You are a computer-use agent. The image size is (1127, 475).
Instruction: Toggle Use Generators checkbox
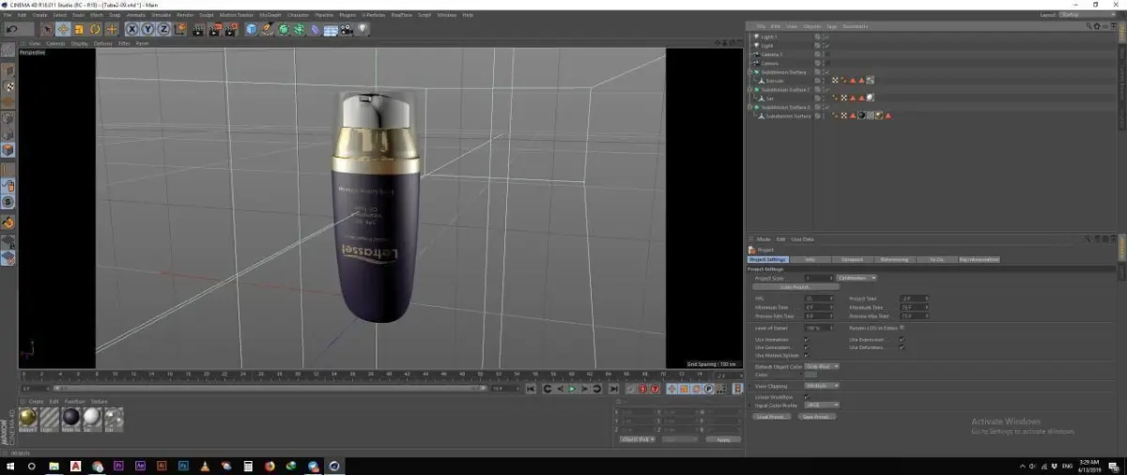coord(806,347)
